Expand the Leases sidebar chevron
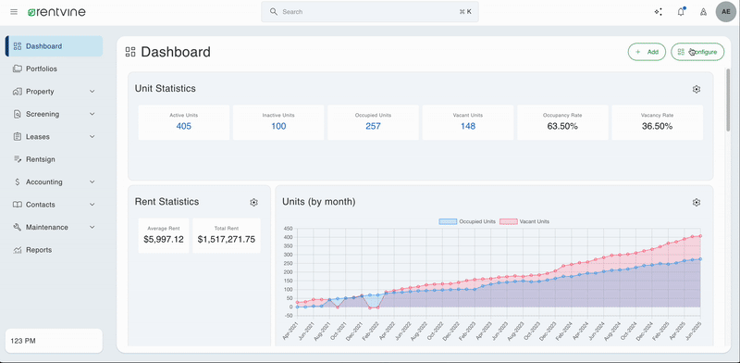This screenshot has height=363, width=740. [x=92, y=137]
